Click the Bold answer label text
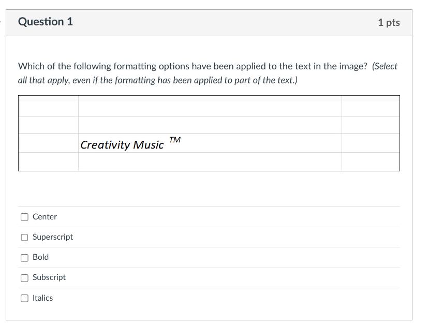This screenshot has height=324, width=444. point(40,257)
